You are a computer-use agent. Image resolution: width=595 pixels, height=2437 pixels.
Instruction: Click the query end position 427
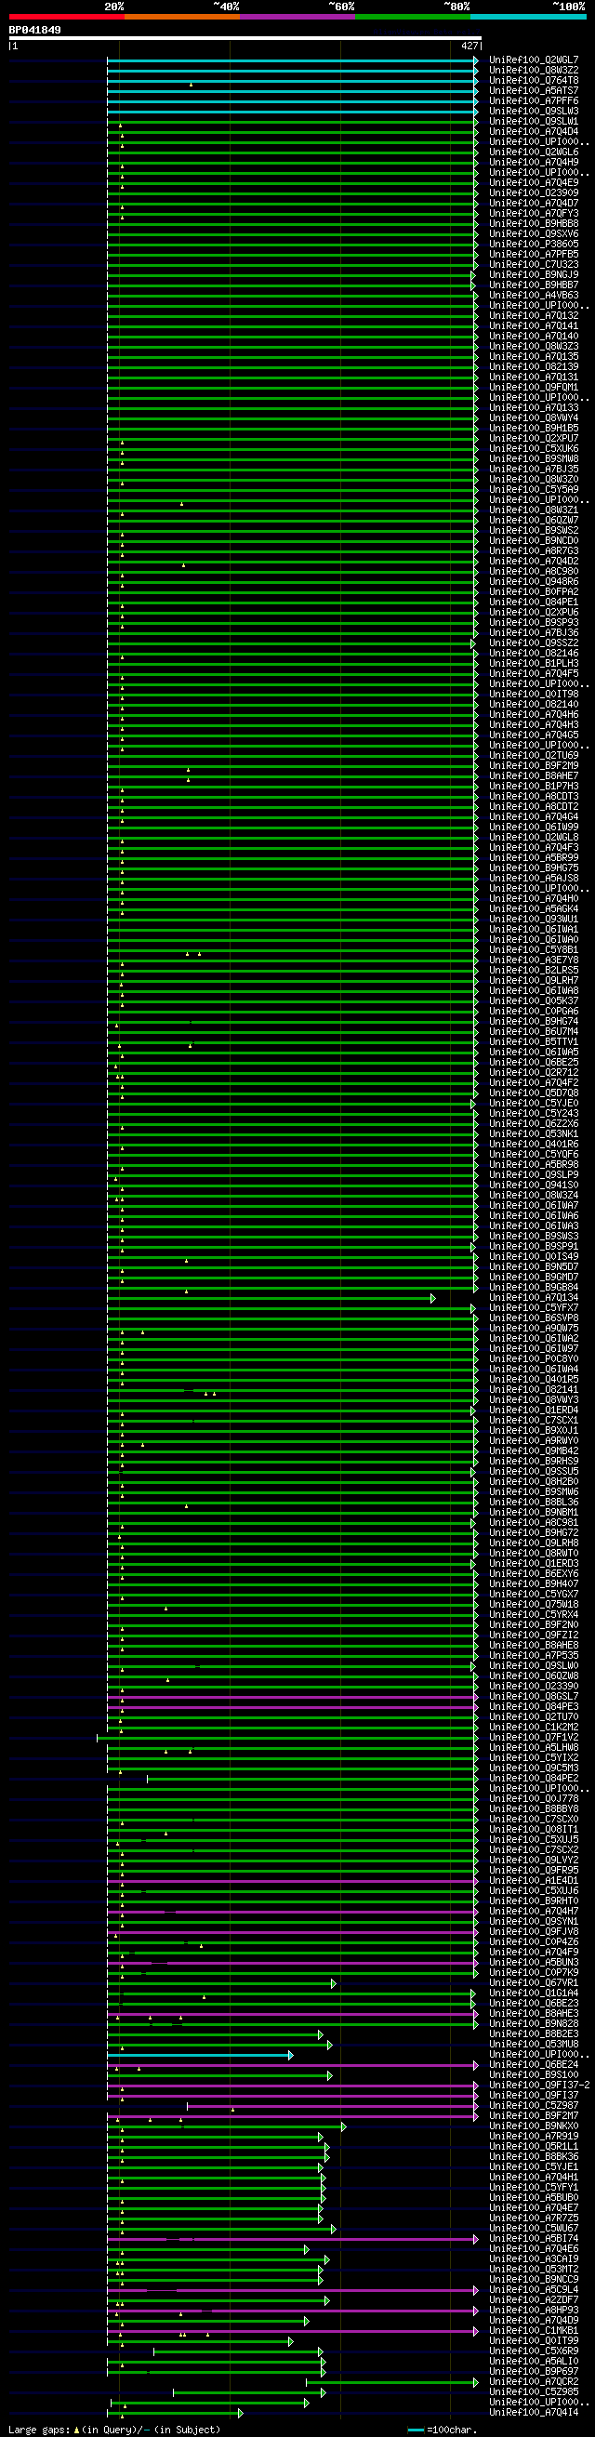469,46
